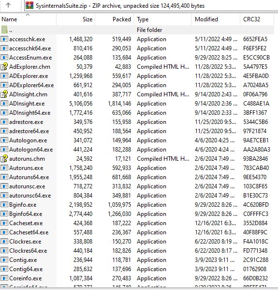This screenshot has height=290, width=278.
Task: Sort the file list by the Size column
Action: (76, 19)
